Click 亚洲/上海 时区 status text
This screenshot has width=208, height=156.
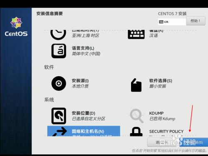tap(85, 35)
